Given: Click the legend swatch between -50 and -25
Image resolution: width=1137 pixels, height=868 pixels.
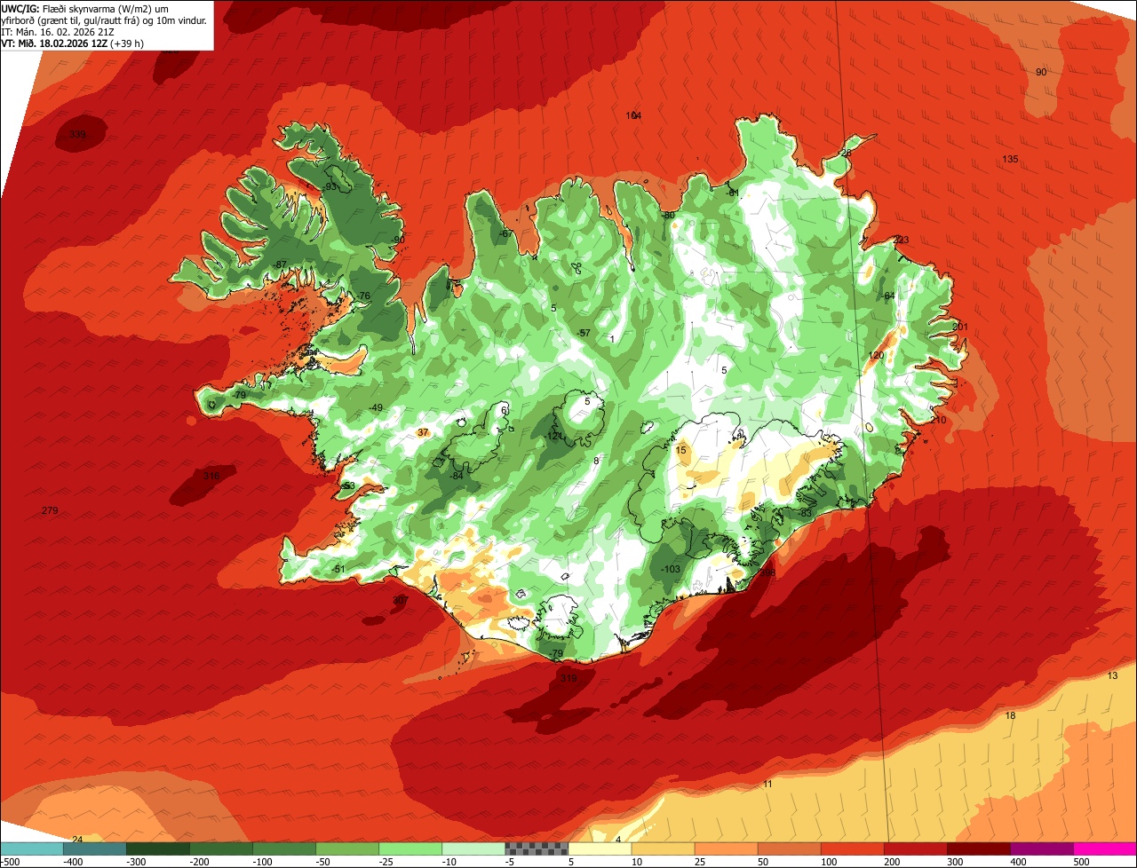Looking at the screenshot, I should click(x=347, y=848).
